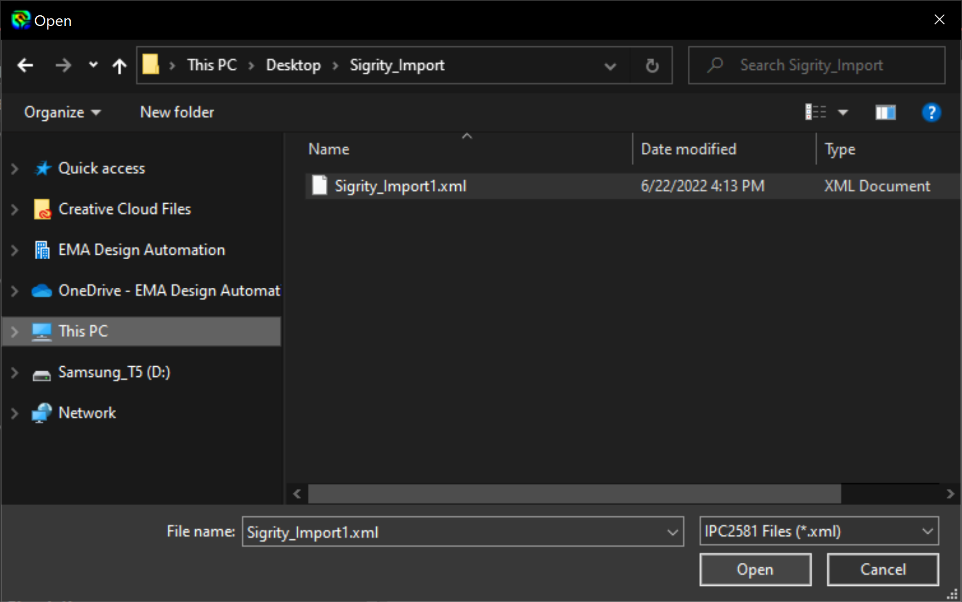Click the search magnifier icon
Image resolution: width=962 pixels, height=602 pixels.
click(716, 65)
